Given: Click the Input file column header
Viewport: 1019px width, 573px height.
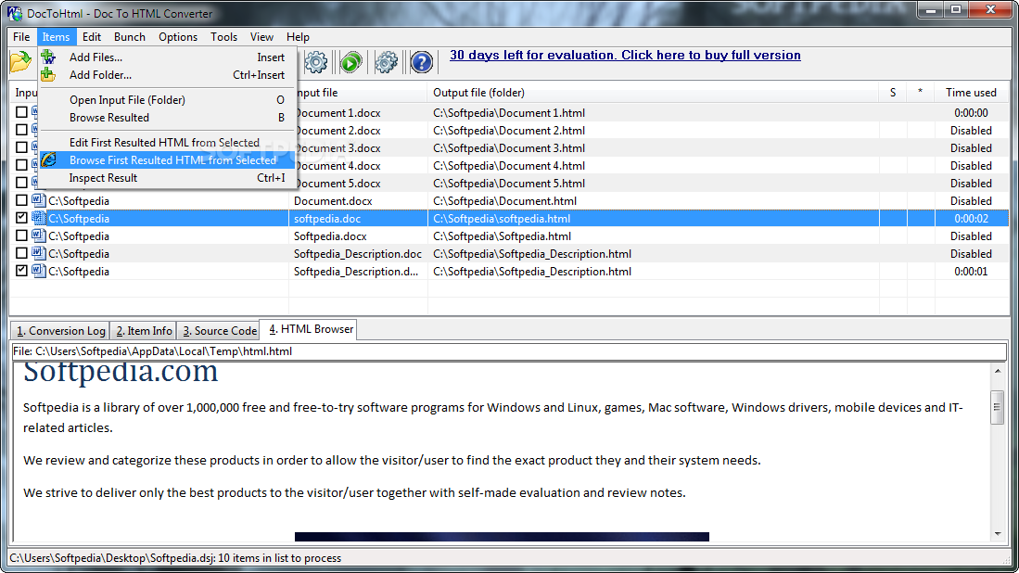Looking at the screenshot, I should pos(357,92).
